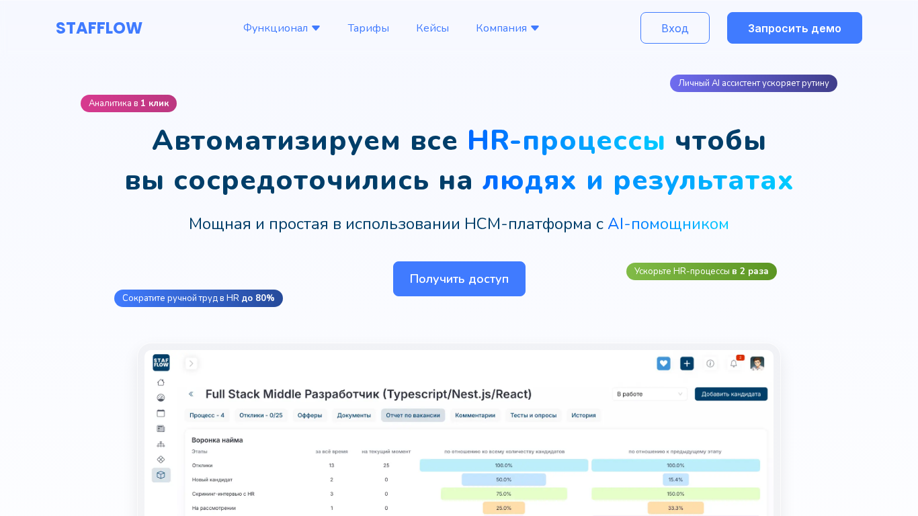Open the org chart icon in the sidebar

tap(161, 444)
